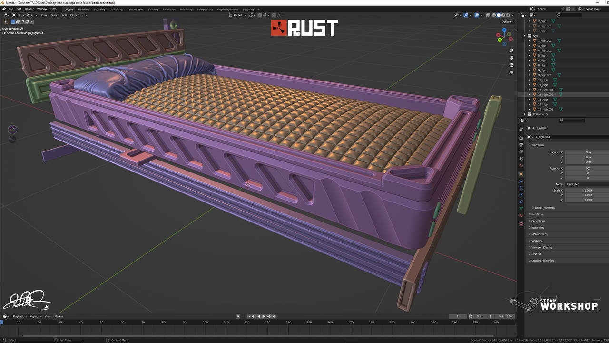Image resolution: width=609 pixels, height=343 pixels.
Task: Open the Texture properties checker tab
Action: pos(521,224)
